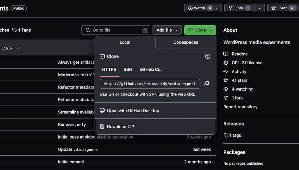The width and height of the screenshot is (299, 170).
Task: Star this repository
Action: [x=283, y=8]
